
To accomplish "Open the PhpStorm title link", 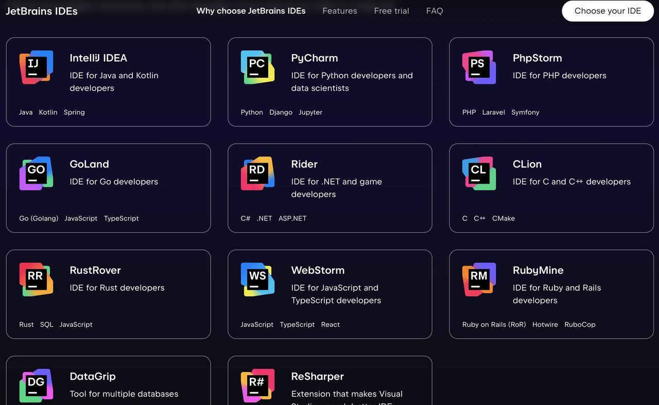I will tap(537, 58).
